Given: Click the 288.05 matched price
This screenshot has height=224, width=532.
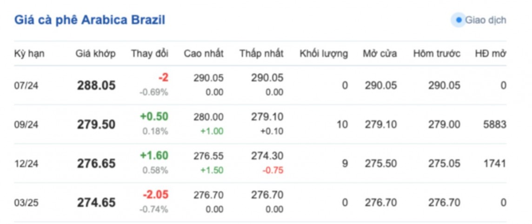Looking at the screenshot, I should [96, 86].
